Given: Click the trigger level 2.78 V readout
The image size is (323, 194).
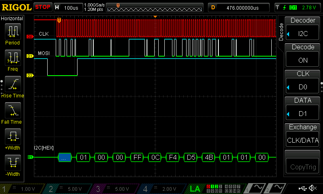Looking at the screenshot, I should pos(309,8).
